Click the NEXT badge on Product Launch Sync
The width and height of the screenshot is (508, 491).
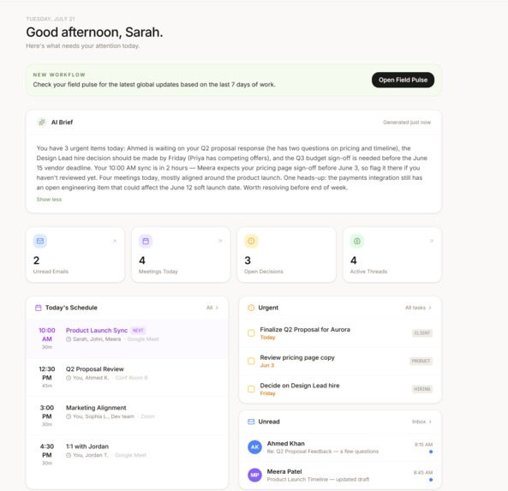coord(138,330)
